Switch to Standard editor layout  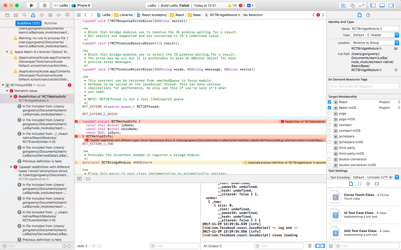click(343, 5)
